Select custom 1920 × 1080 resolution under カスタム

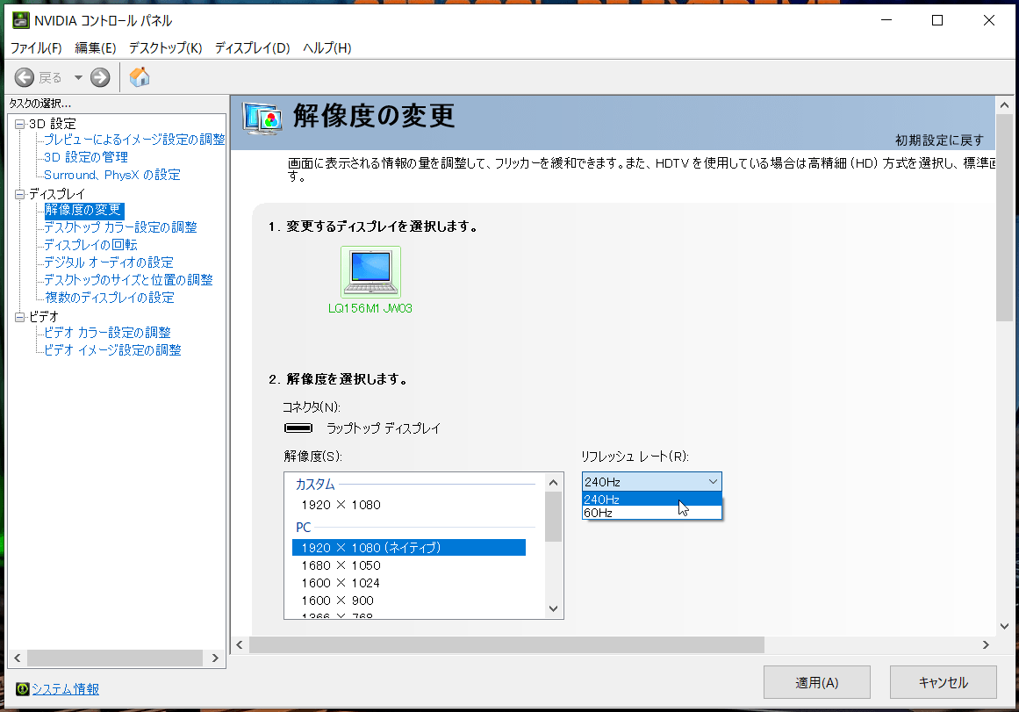click(341, 505)
